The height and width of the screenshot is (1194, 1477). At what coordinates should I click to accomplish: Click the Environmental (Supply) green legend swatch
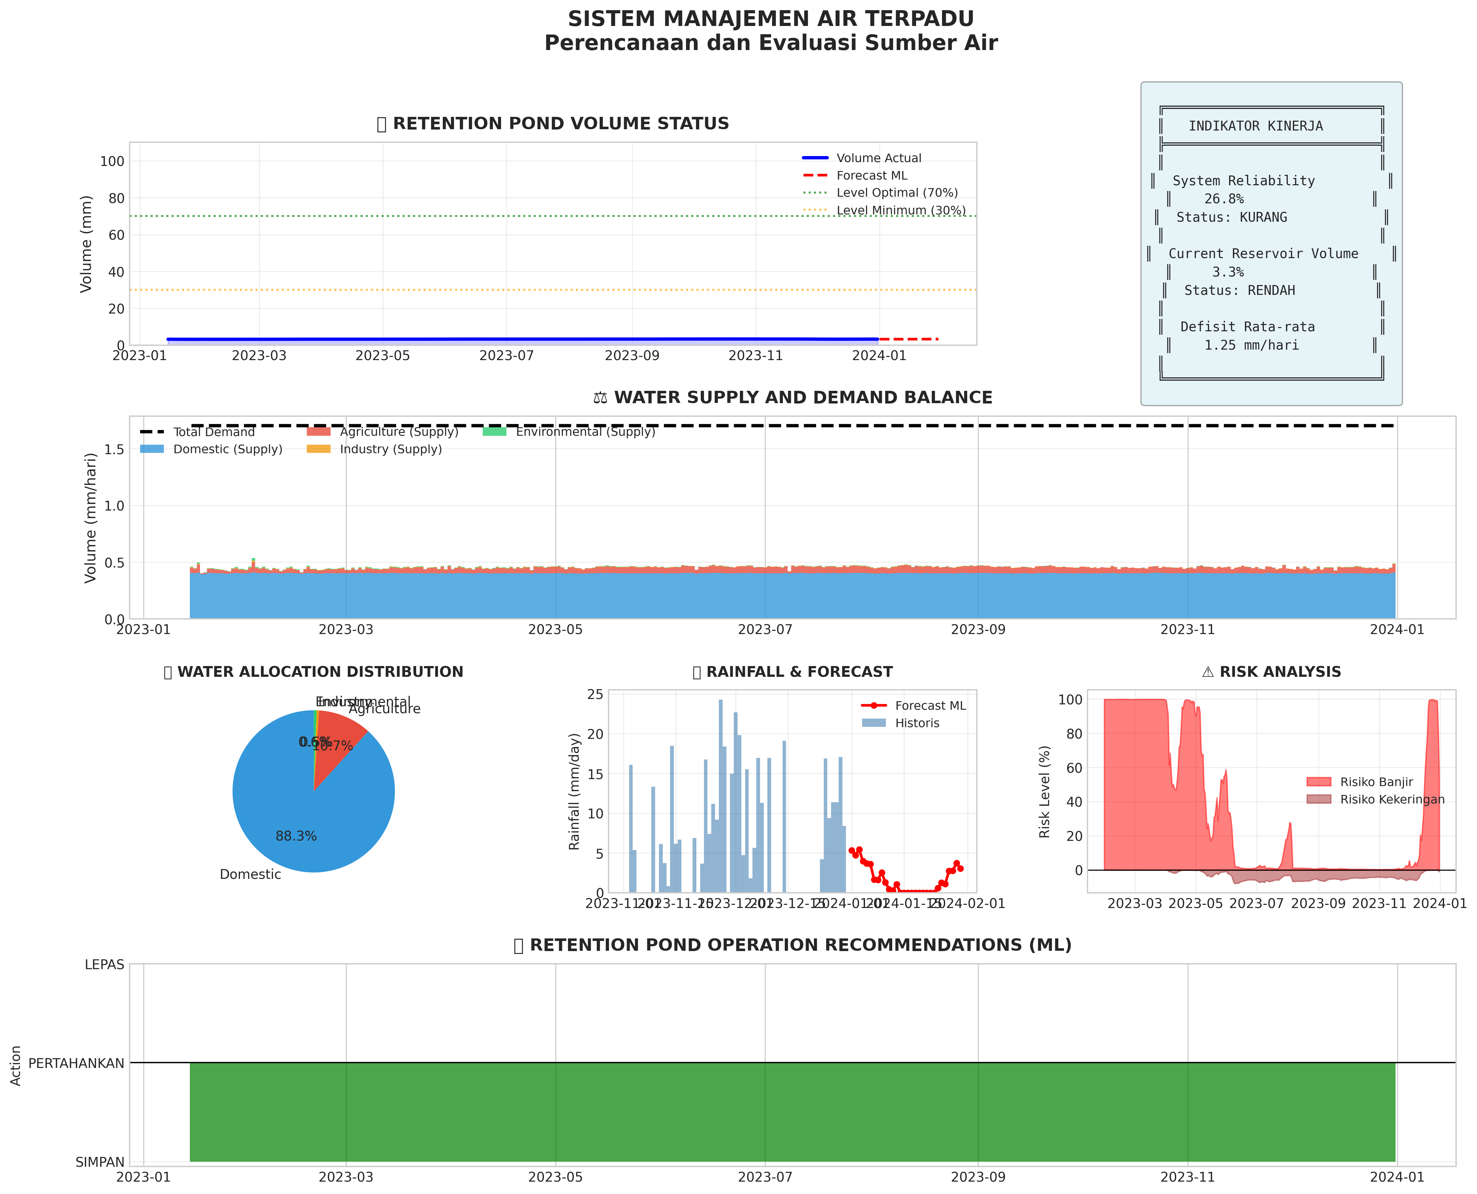coord(494,432)
